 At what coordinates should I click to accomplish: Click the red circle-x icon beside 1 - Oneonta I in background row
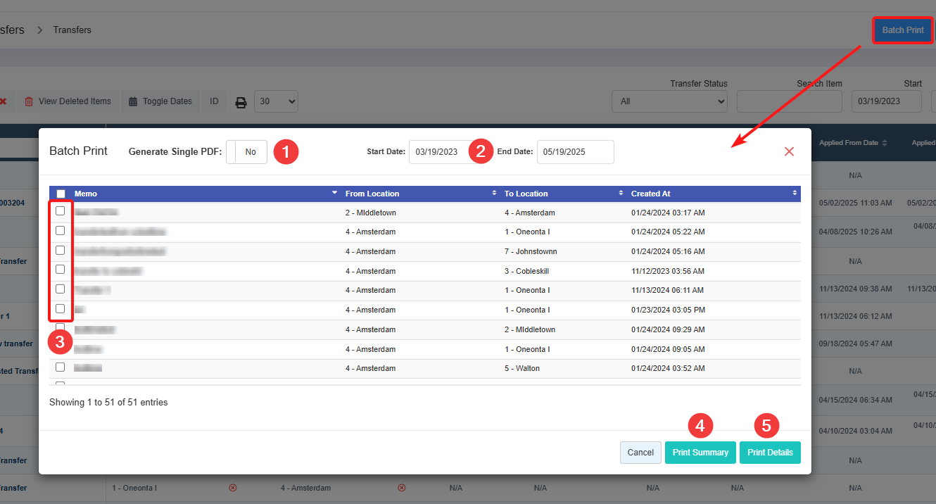click(233, 487)
